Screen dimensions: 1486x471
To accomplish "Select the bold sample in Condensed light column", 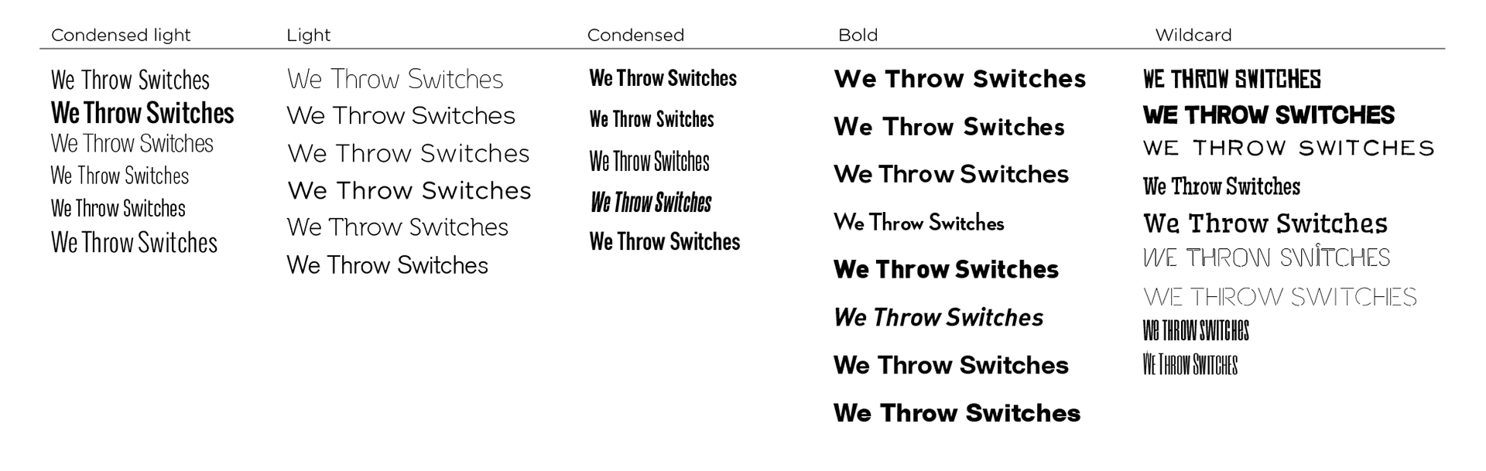I will [x=142, y=113].
